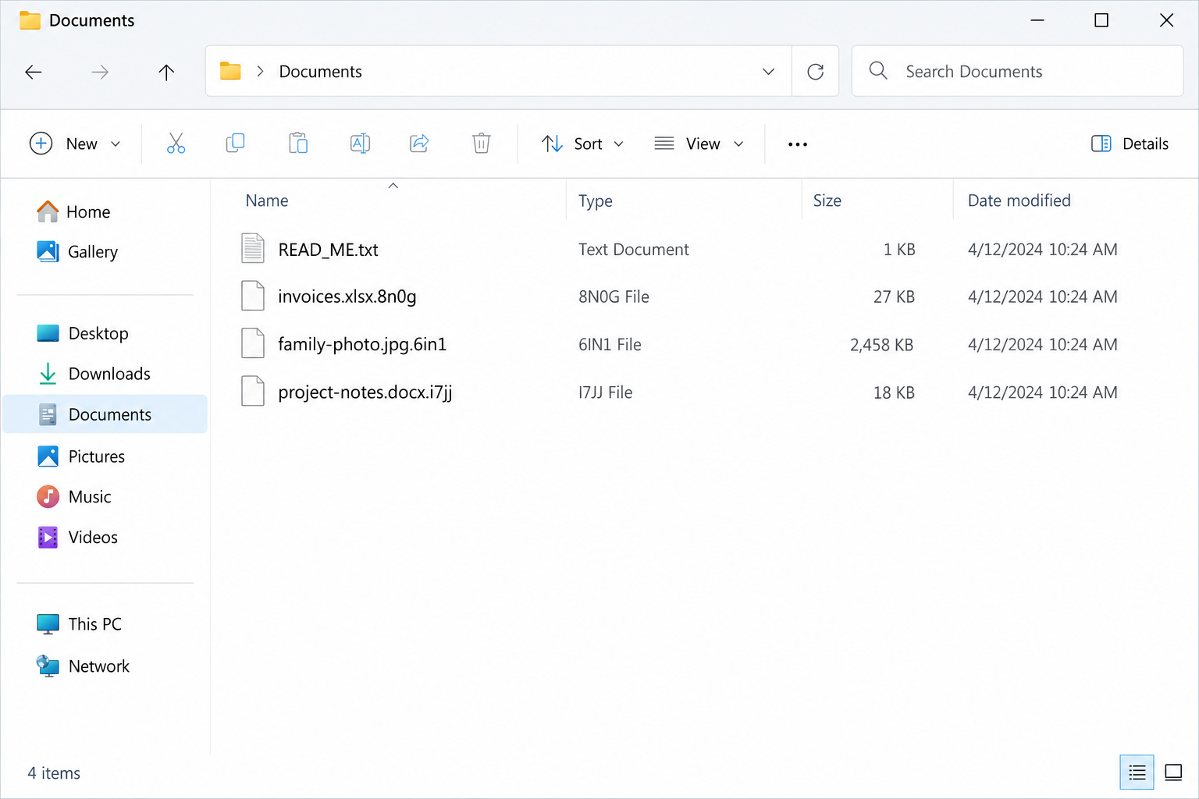Click the search magnifier icon
Screen dimensions: 1199x799
coord(878,71)
